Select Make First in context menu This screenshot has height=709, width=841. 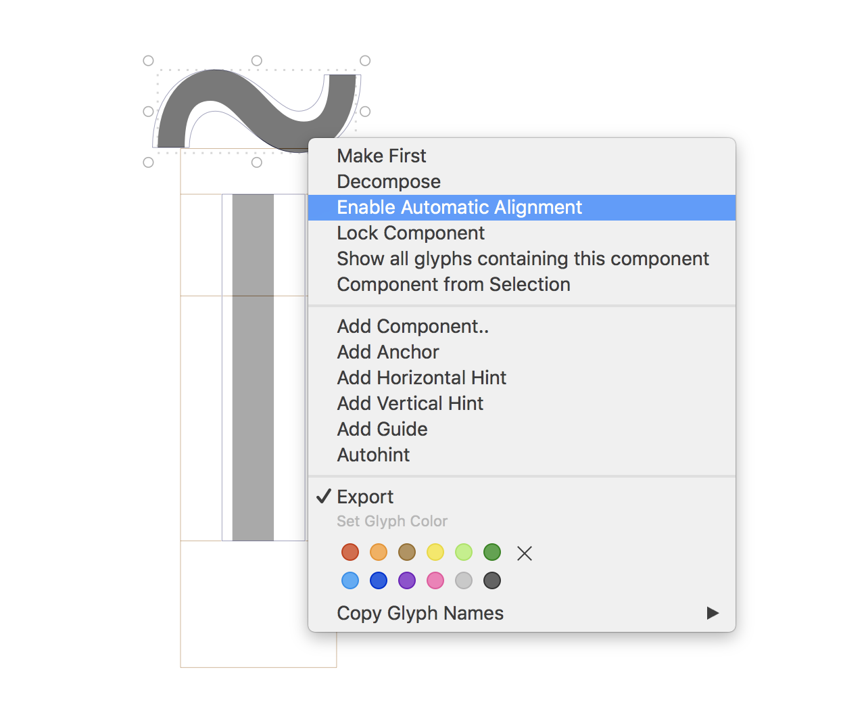[381, 156]
